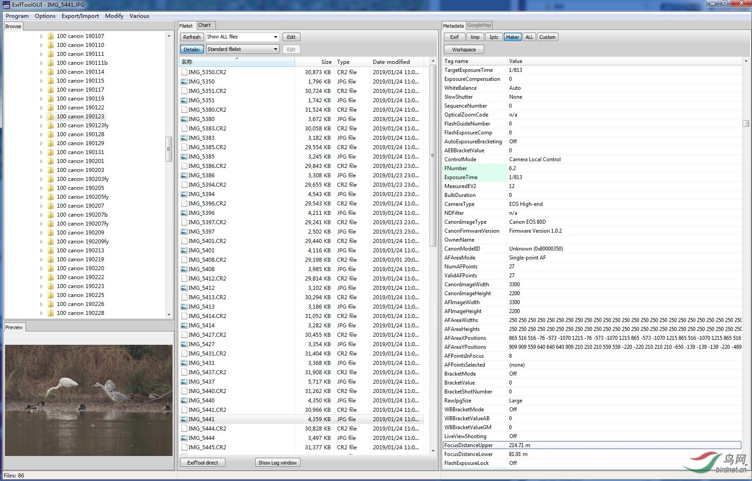Click the bird photo preview thumbnail
This screenshot has height=481, width=752.
(89, 400)
